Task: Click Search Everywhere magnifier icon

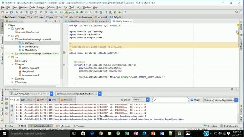Action: [x=236, y=12]
